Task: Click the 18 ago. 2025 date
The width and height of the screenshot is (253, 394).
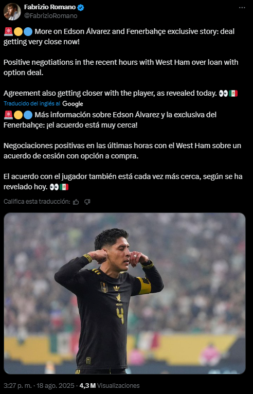Action: [x=56, y=385]
